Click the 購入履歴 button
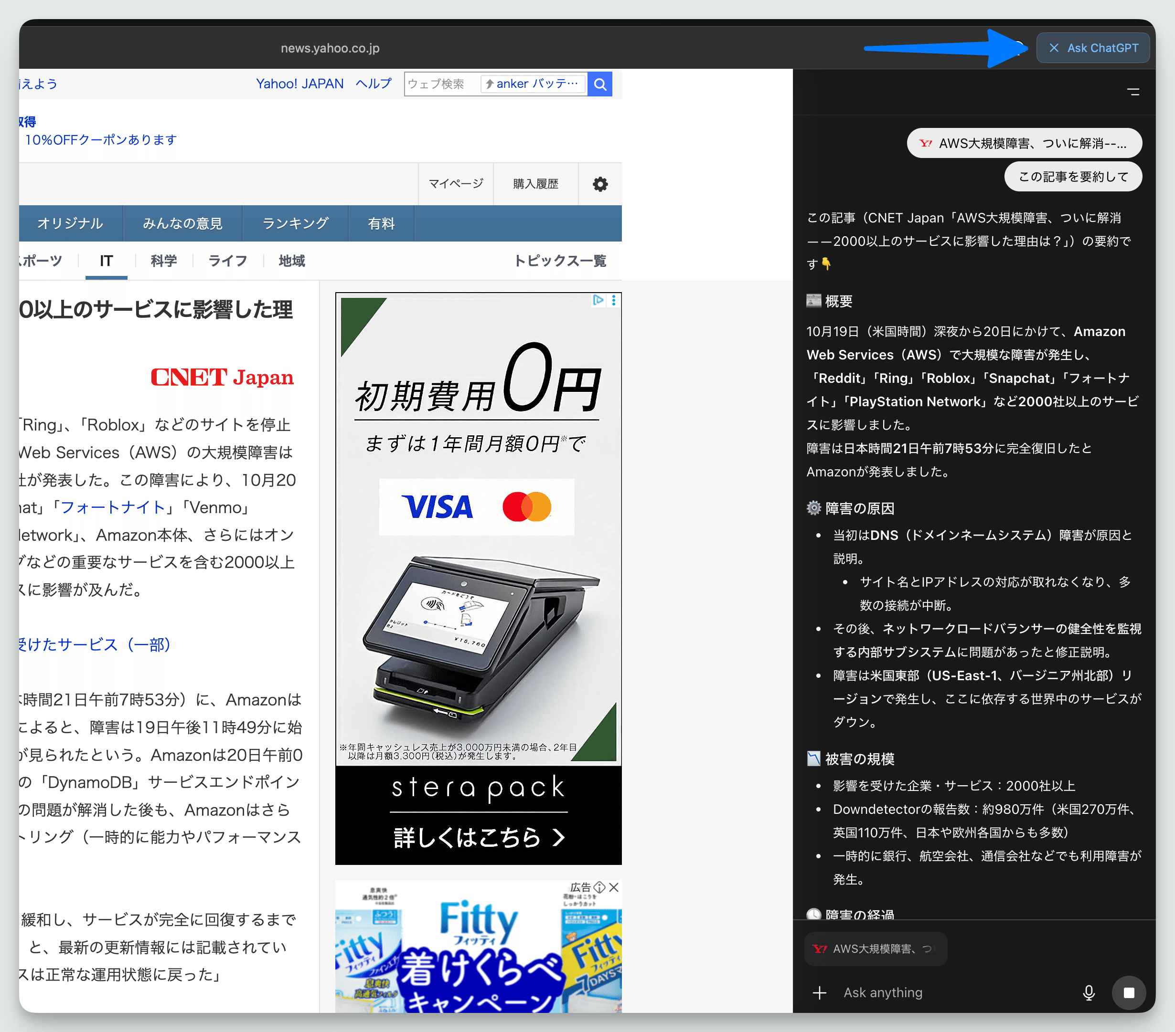Viewport: 1175px width, 1032px height. (535, 184)
